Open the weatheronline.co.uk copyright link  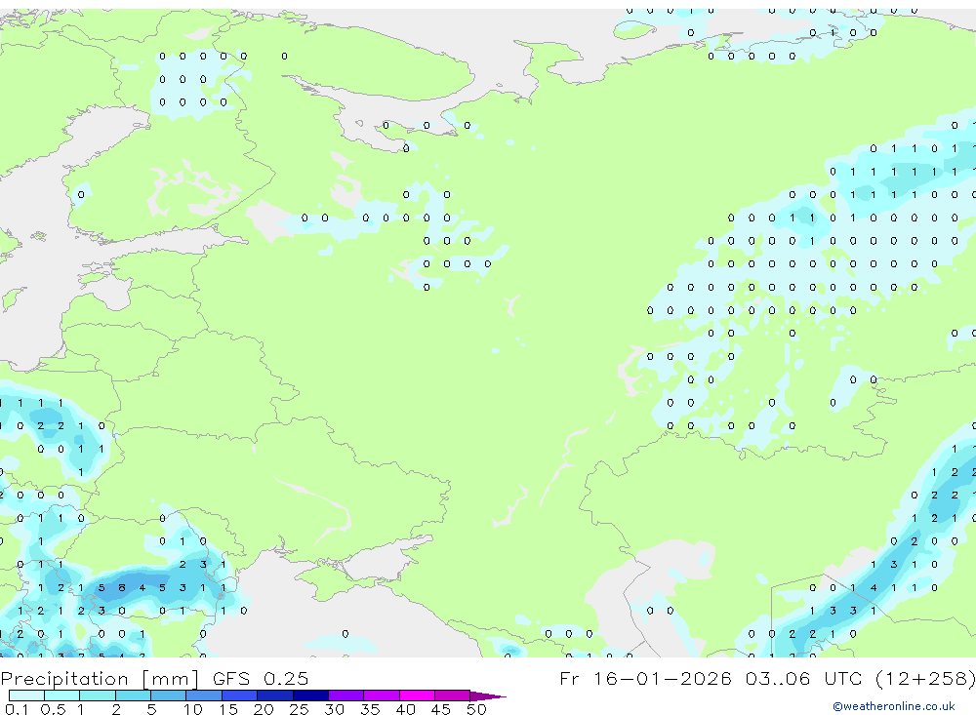[x=894, y=706]
